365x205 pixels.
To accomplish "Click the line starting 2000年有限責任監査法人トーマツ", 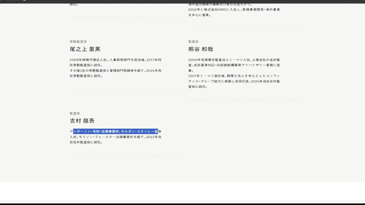I will 234,60.
